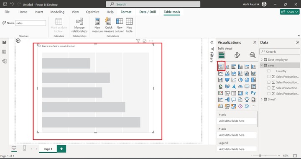Select the Gauge visual

click(240, 87)
